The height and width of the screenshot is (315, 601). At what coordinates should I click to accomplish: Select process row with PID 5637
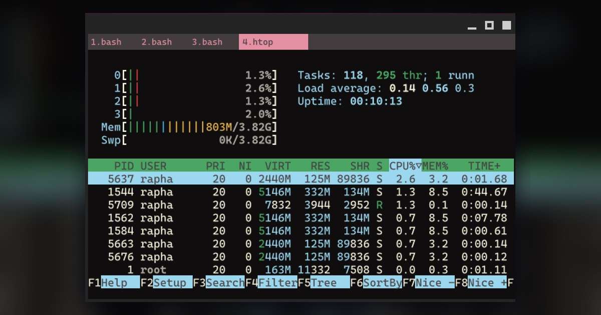click(301, 179)
